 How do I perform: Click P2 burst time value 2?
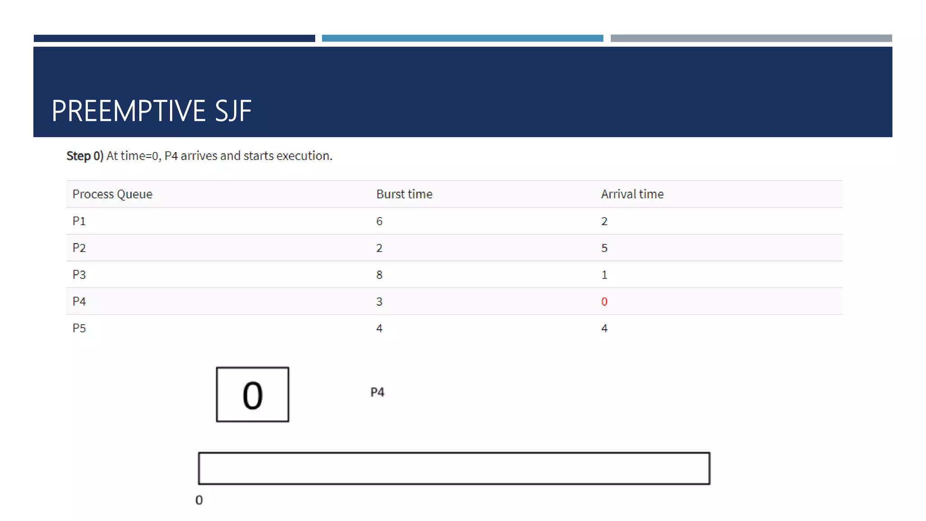(x=379, y=248)
